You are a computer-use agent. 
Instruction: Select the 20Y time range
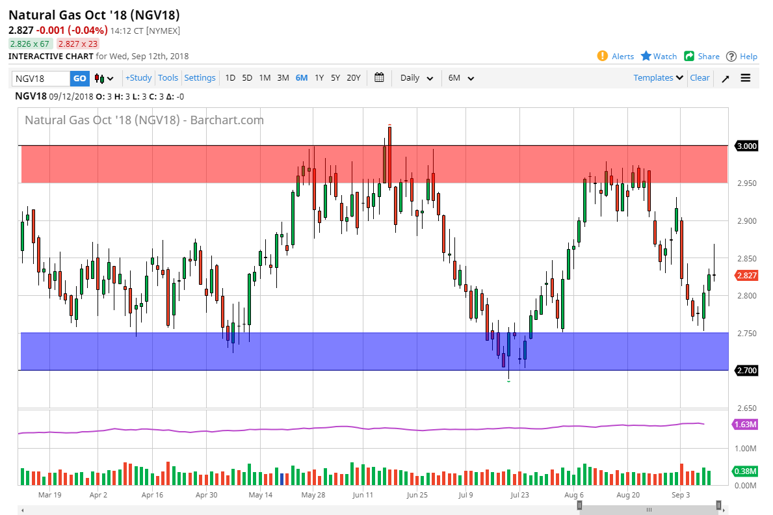click(x=354, y=77)
